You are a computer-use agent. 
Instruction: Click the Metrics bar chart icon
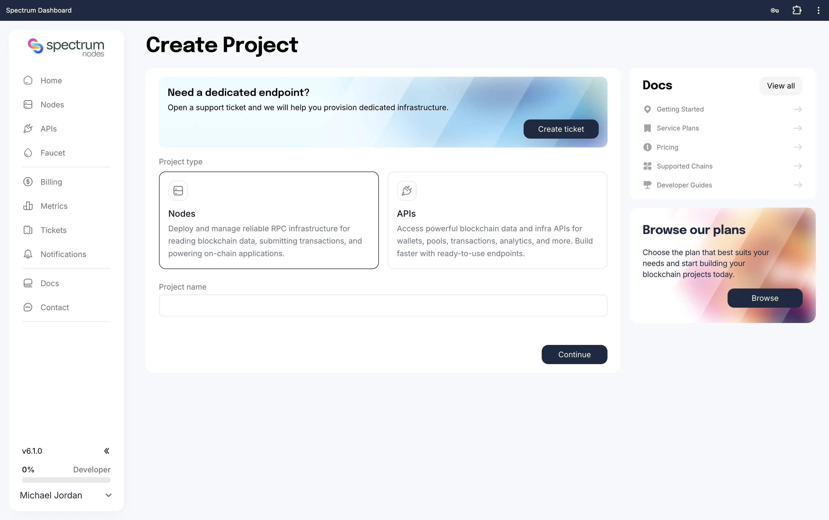coord(28,206)
